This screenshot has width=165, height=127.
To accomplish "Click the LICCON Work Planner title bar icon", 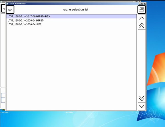I will (x=7, y=4).
